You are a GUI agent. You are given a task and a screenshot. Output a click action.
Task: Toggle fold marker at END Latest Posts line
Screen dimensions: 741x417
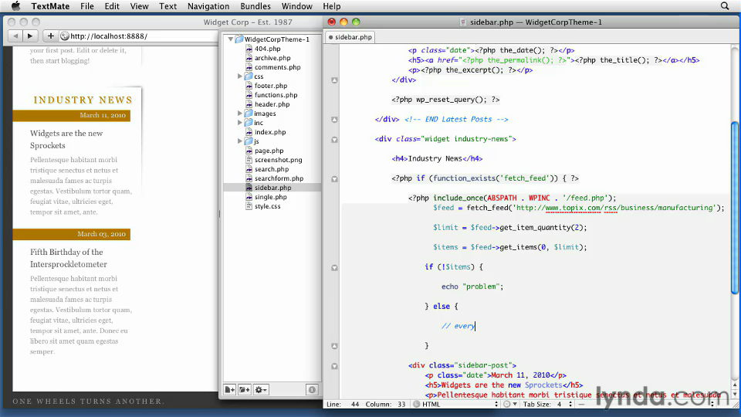click(334, 120)
